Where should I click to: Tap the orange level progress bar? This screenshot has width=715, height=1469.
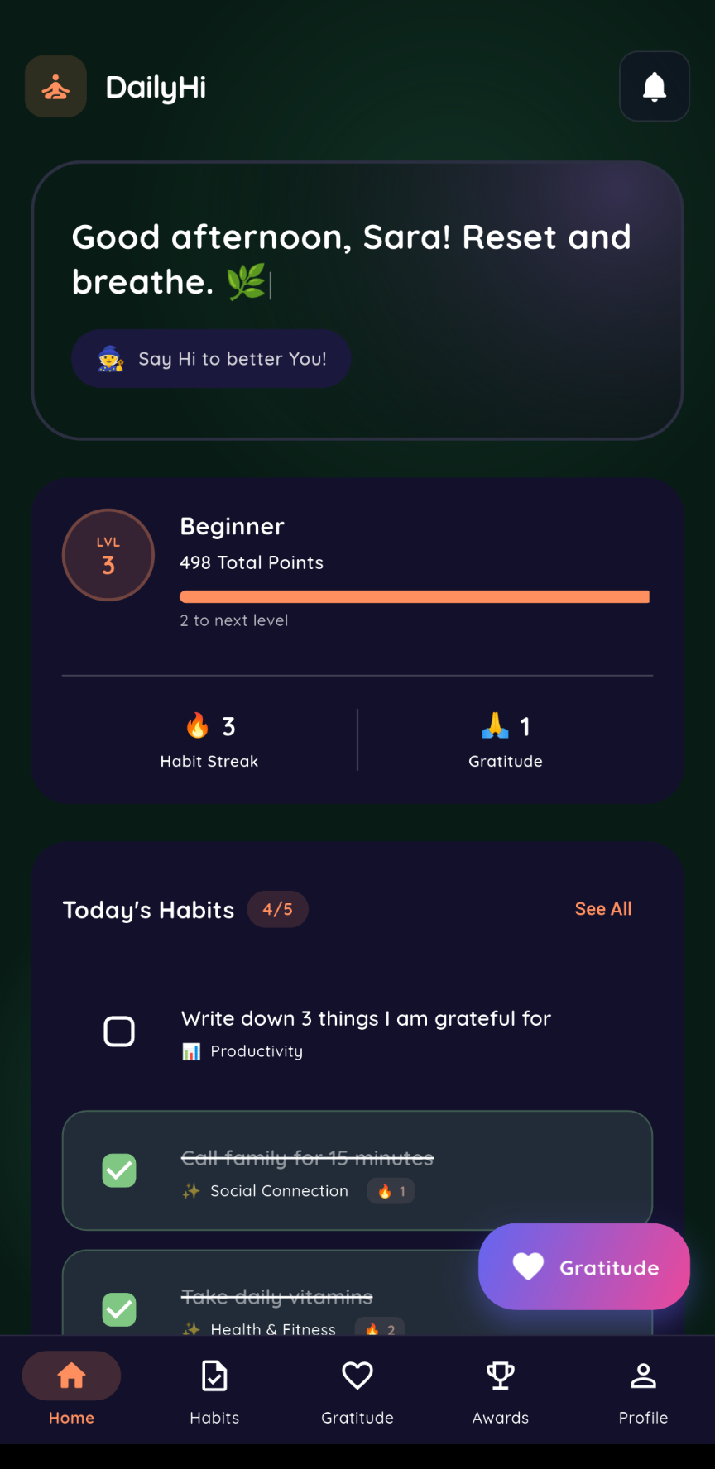pos(414,596)
